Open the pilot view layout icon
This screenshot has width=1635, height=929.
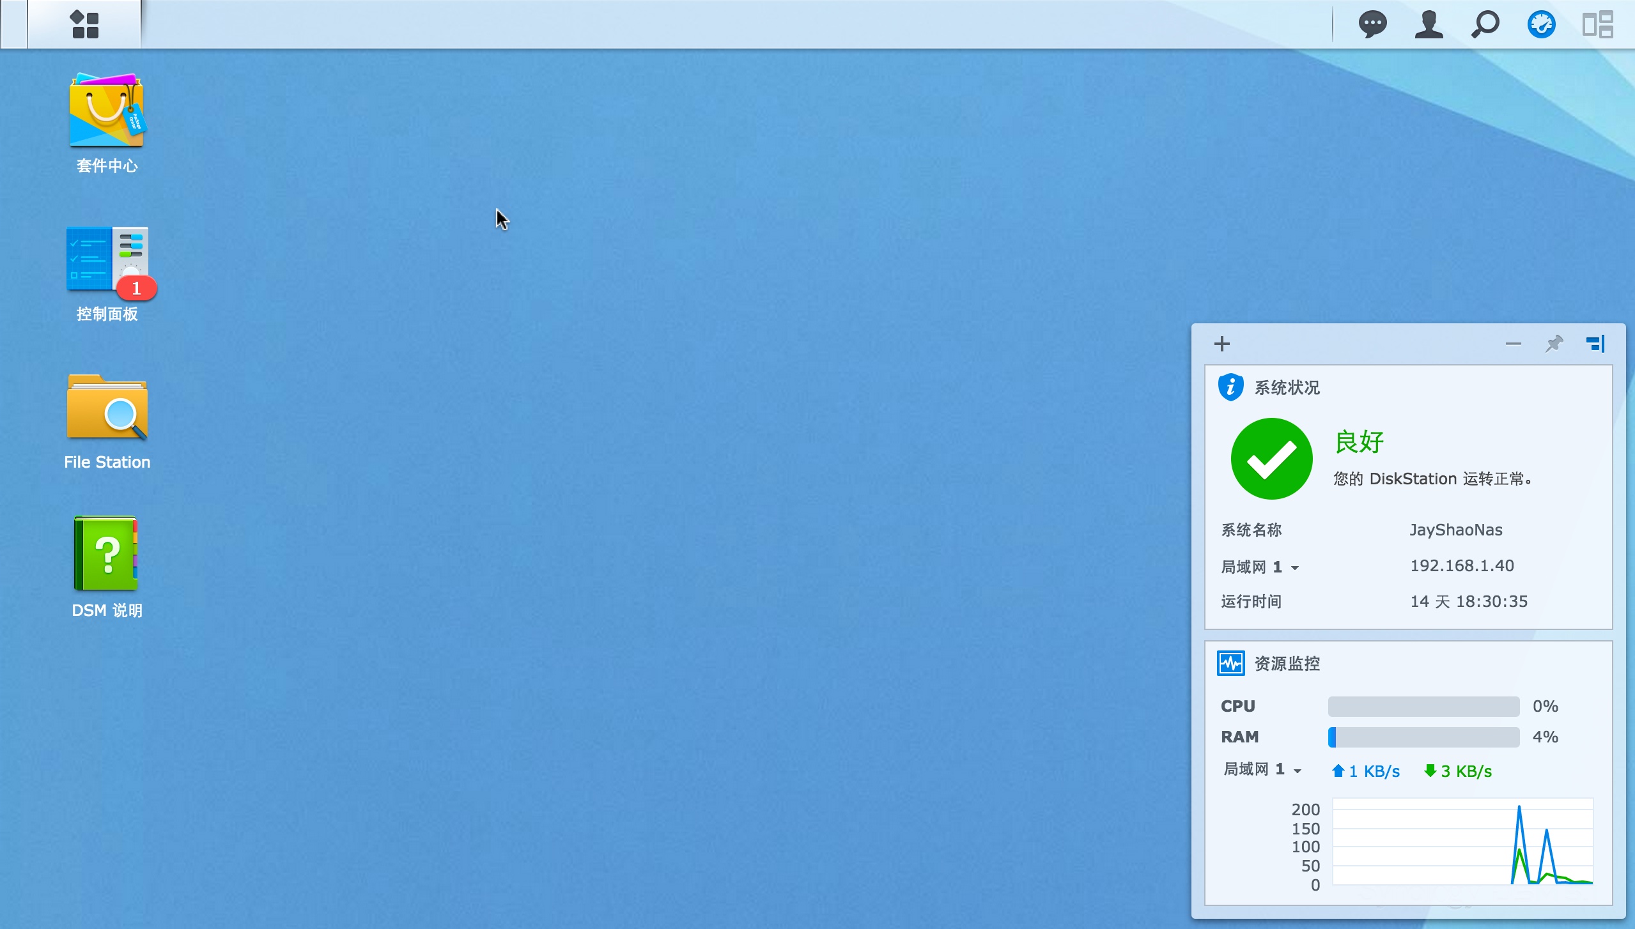(1597, 24)
